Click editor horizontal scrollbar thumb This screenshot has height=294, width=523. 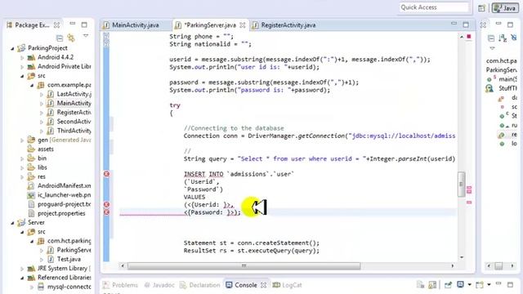pos(244,266)
